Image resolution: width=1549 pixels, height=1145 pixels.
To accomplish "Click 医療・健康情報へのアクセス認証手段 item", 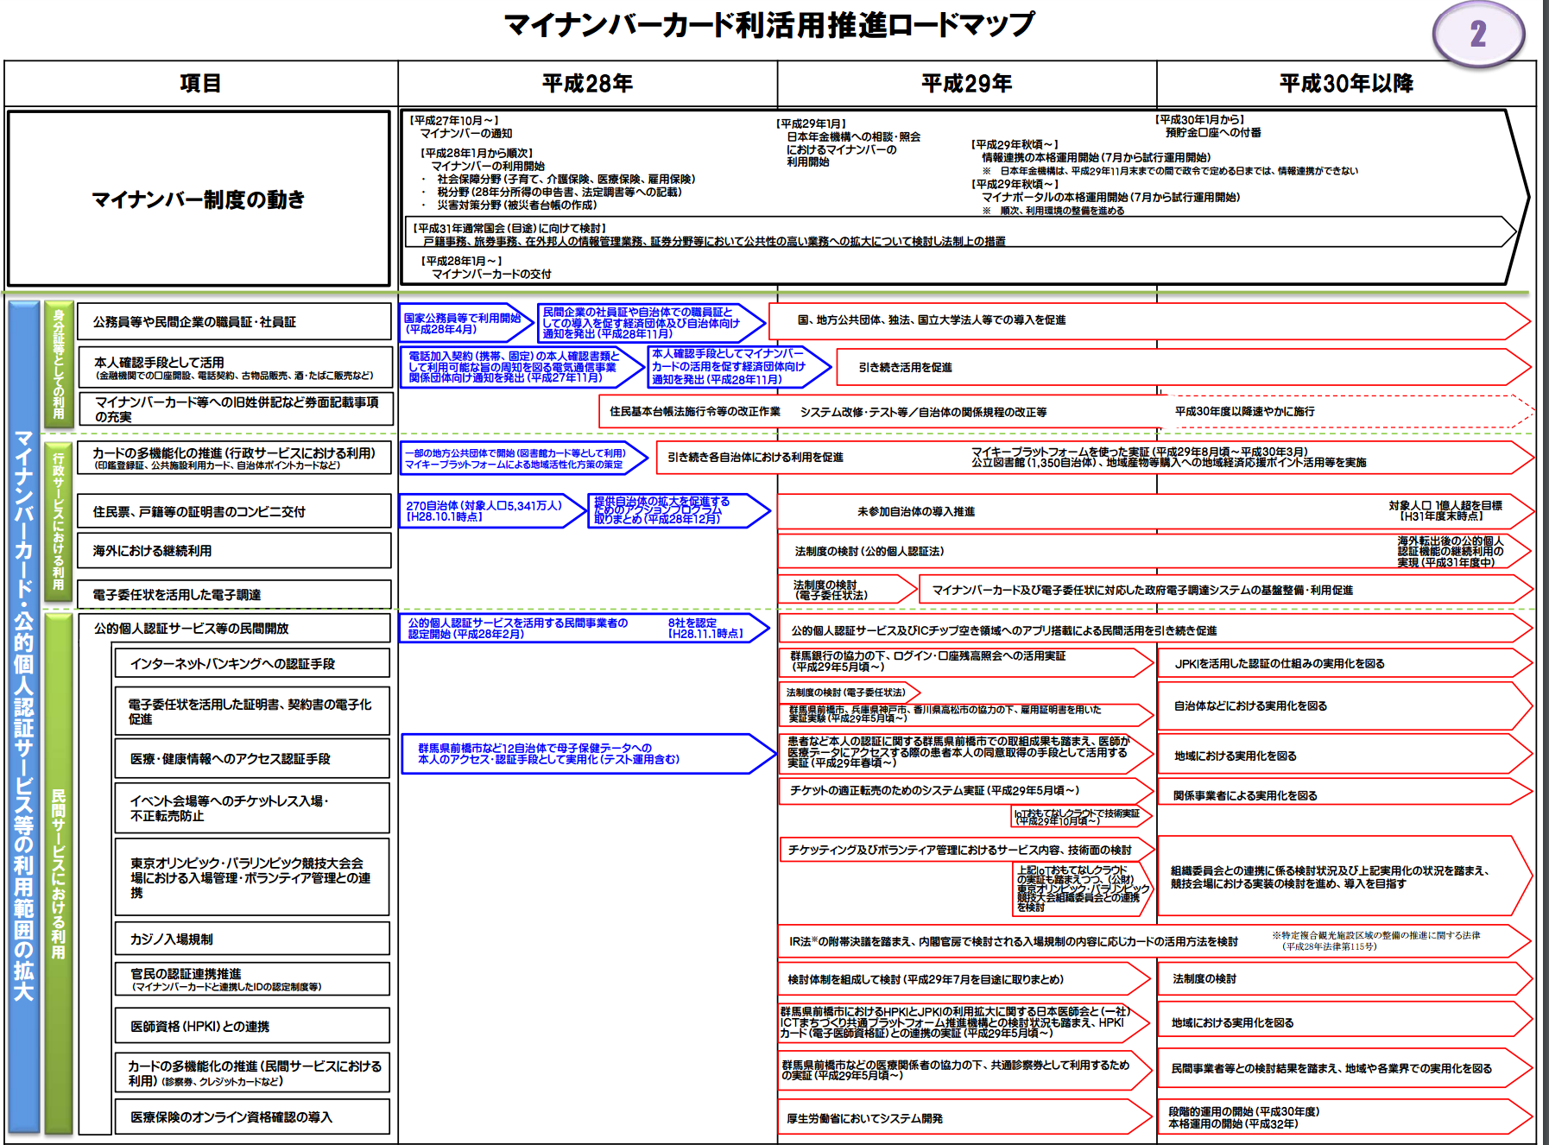I will pyautogui.click(x=252, y=758).
